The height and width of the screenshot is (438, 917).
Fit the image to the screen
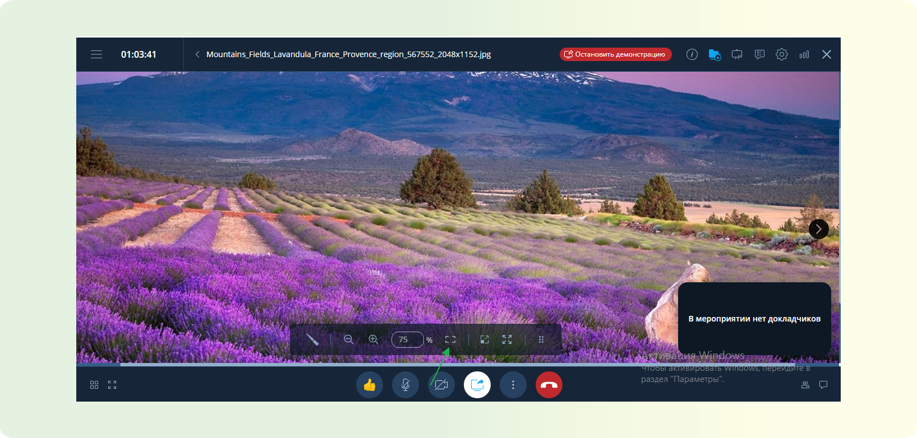coord(450,339)
